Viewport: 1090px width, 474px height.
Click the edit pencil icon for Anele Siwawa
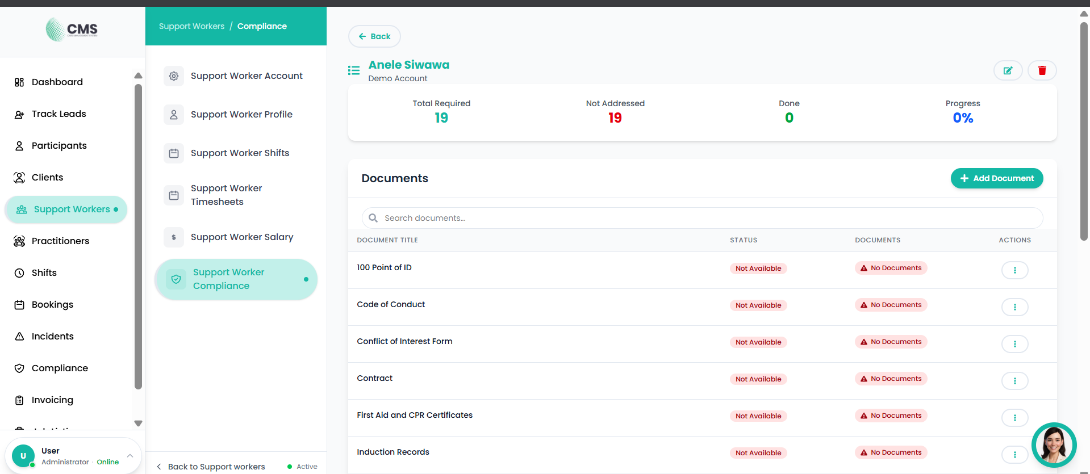pos(1008,70)
